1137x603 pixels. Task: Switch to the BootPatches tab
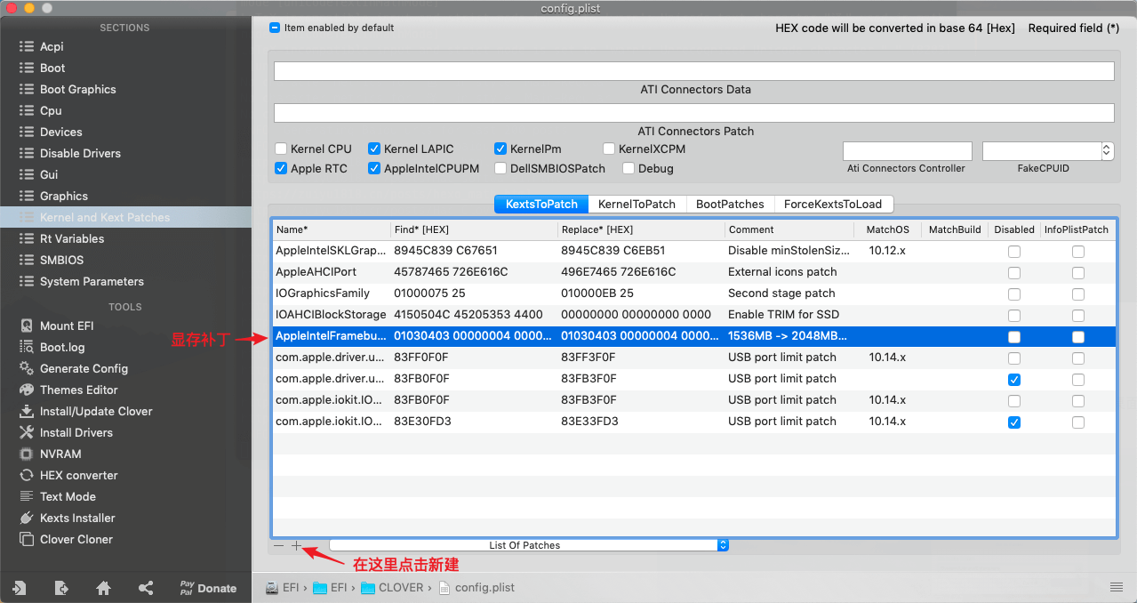[x=729, y=204]
